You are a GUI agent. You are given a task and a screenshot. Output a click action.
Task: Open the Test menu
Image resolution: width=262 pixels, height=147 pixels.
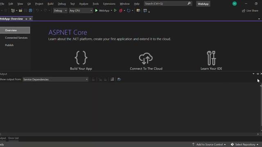72,4
